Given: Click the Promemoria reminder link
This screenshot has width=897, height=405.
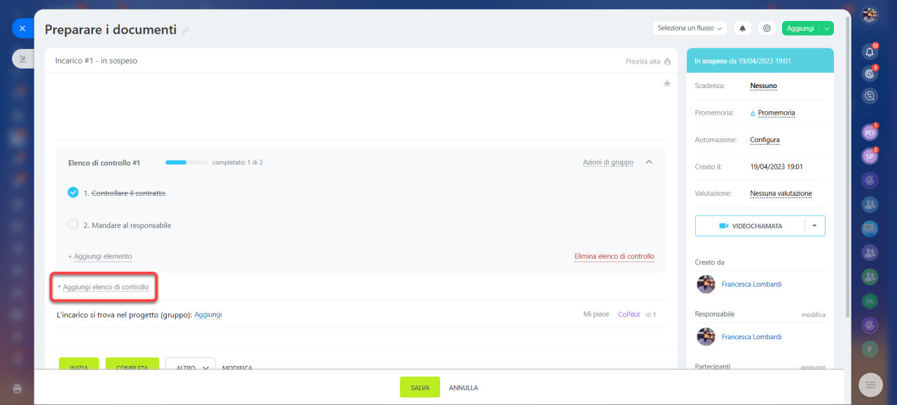Looking at the screenshot, I should point(776,113).
